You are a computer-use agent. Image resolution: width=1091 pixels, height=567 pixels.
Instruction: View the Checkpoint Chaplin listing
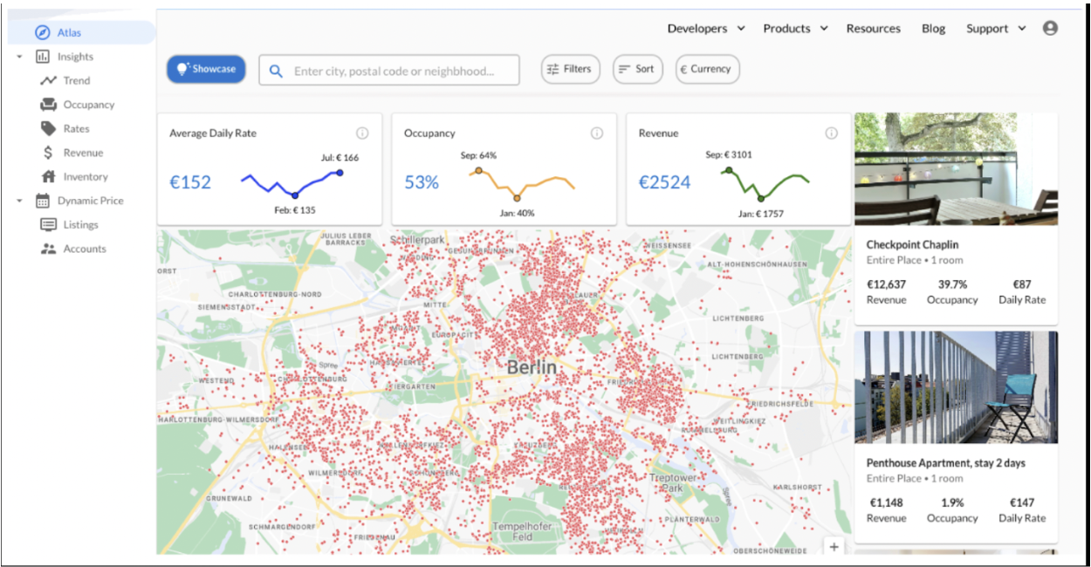pos(955,244)
